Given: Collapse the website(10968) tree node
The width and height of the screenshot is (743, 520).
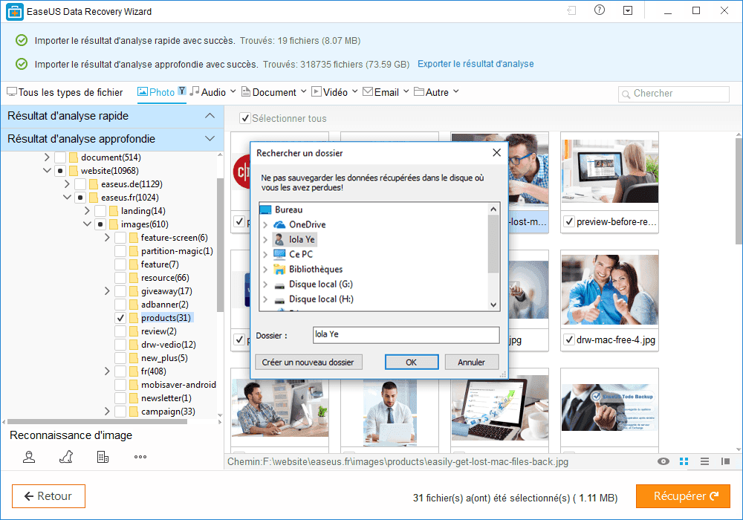Looking at the screenshot, I should [46, 171].
